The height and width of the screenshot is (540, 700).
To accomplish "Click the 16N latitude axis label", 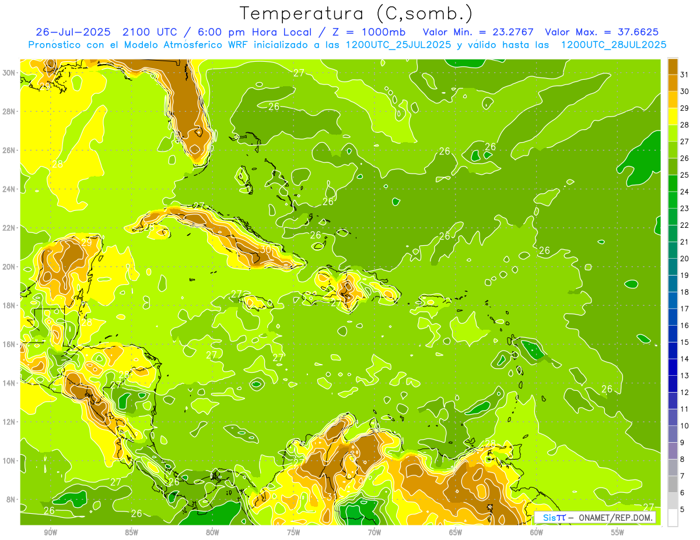I will tap(10, 344).
